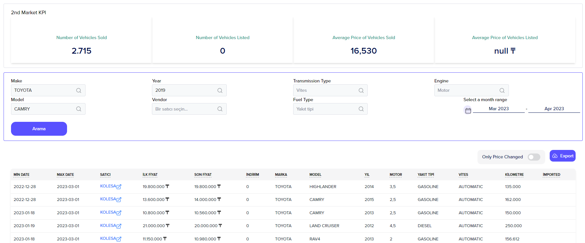
Task: Sort by İLK FİYAT column header
Action: (150, 175)
